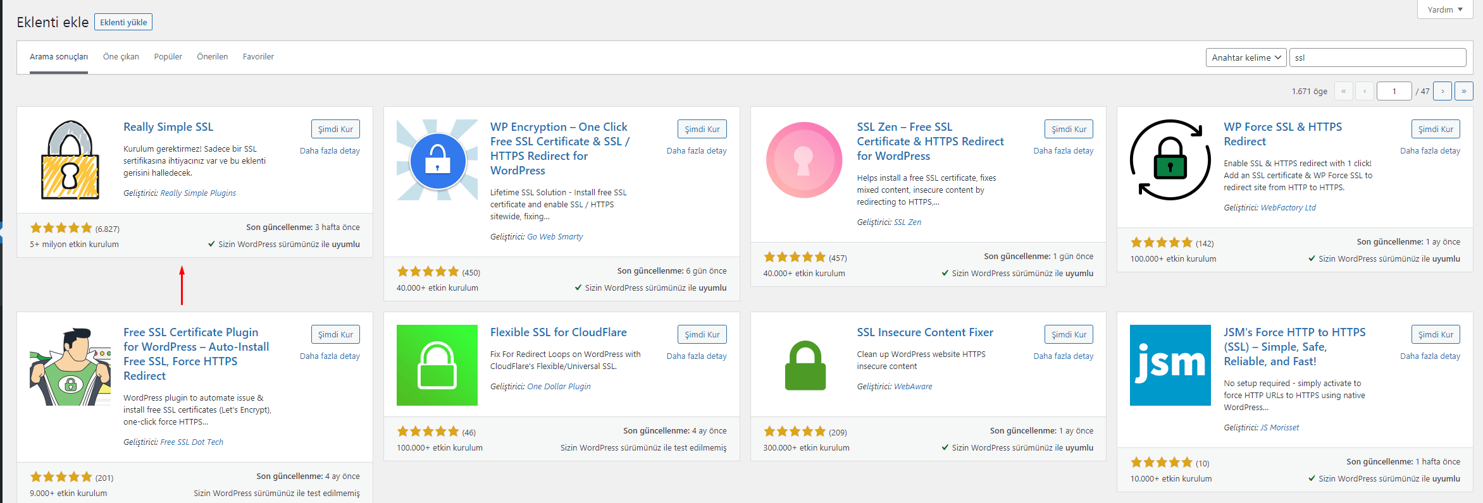Open the Free SSL Certificate Plugin title link

pos(196,354)
